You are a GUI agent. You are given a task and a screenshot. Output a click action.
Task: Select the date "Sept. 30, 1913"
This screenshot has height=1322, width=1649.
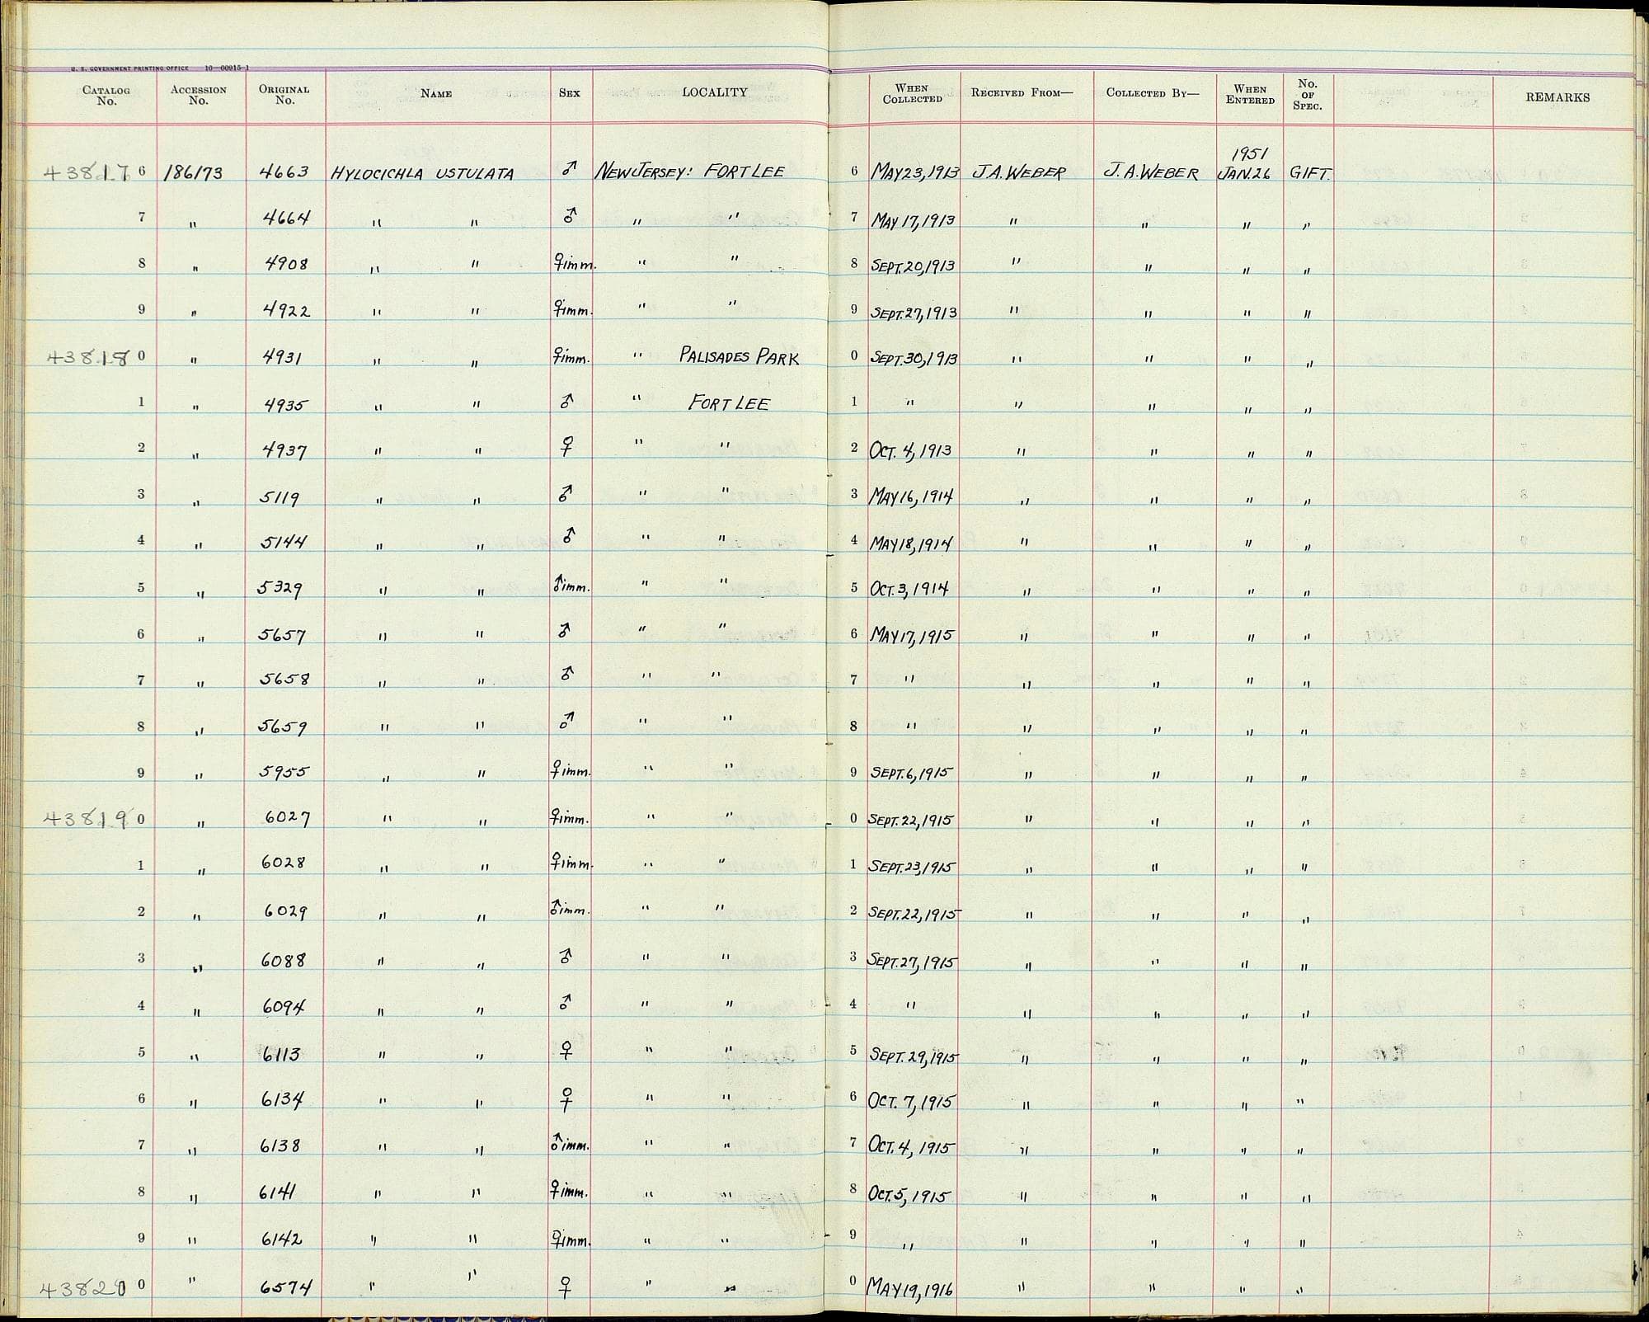[x=914, y=359]
